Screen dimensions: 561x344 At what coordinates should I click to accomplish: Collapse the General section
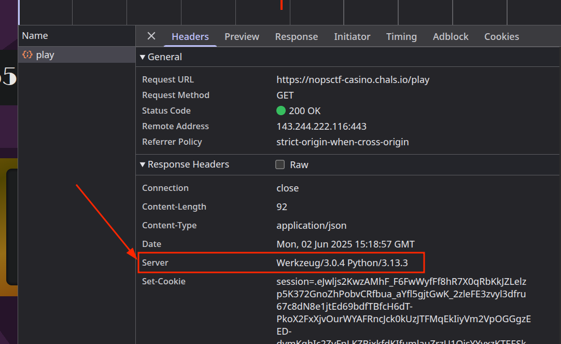143,57
